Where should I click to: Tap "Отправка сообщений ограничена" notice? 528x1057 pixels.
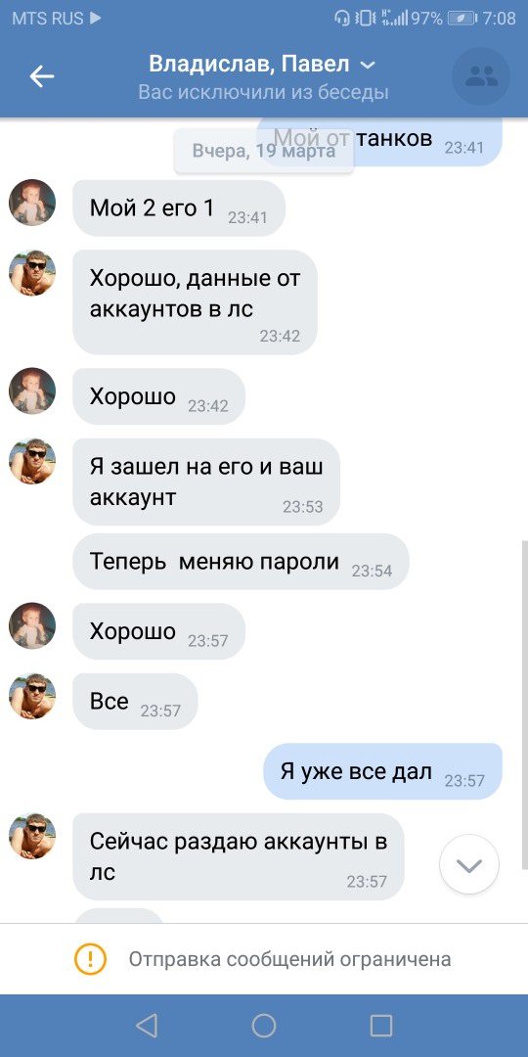[289, 958]
